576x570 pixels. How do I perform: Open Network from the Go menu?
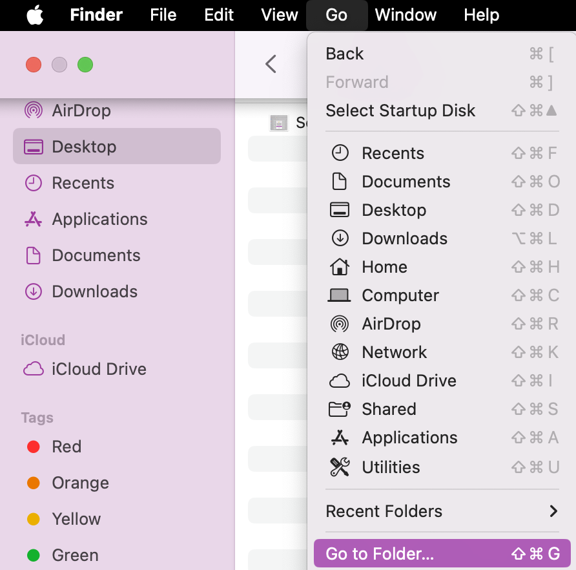click(394, 352)
